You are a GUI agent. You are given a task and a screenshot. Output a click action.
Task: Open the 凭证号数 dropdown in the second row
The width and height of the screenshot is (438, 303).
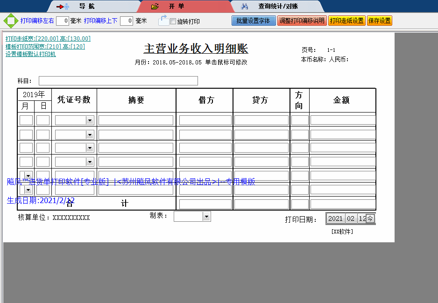point(91,134)
